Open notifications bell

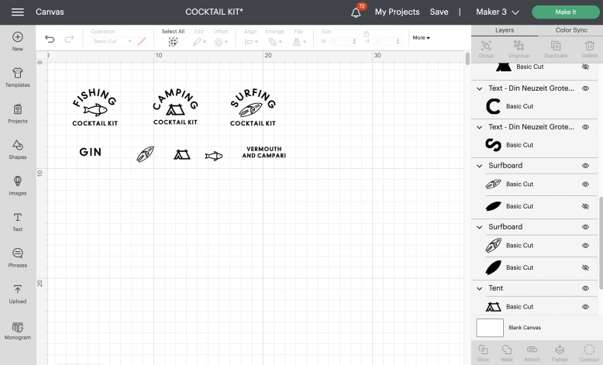pyautogui.click(x=356, y=12)
